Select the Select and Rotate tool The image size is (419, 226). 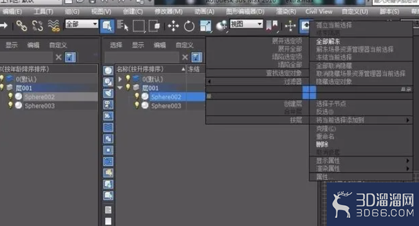click(x=189, y=26)
